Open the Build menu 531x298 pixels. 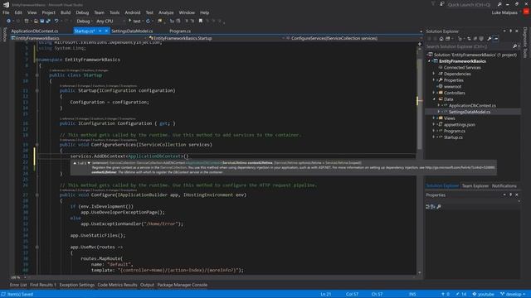click(x=66, y=12)
